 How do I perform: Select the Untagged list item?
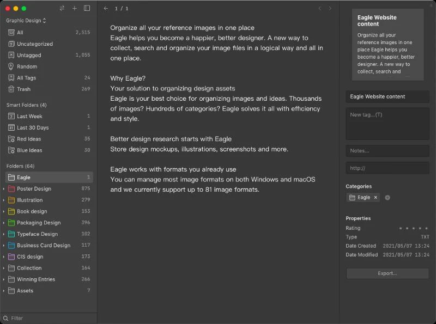pos(29,55)
